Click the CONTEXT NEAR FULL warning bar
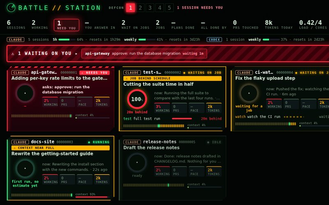The width and height of the screenshot is (329, 205). (60, 148)
